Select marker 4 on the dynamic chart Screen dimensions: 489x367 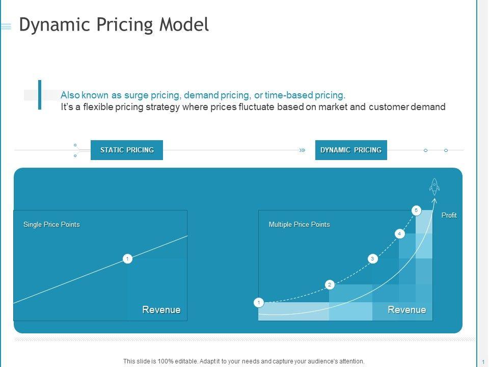pos(400,234)
